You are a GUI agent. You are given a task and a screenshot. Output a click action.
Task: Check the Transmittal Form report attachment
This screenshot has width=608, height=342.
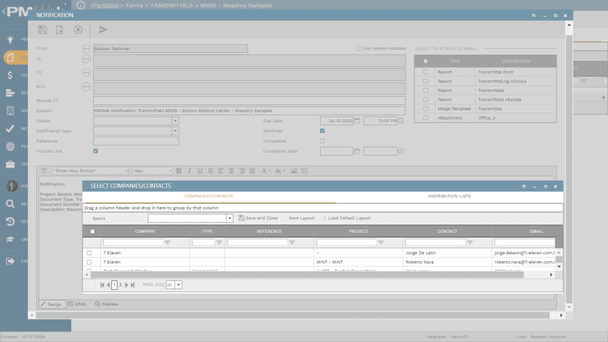426,72
